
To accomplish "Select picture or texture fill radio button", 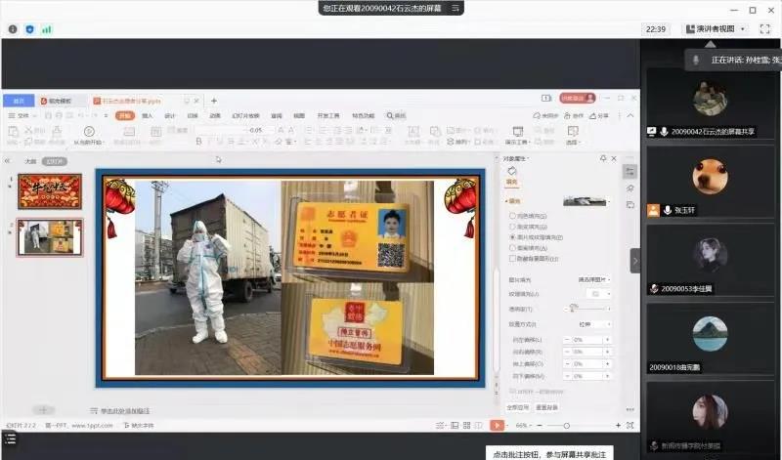I will [x=512, y=237].
